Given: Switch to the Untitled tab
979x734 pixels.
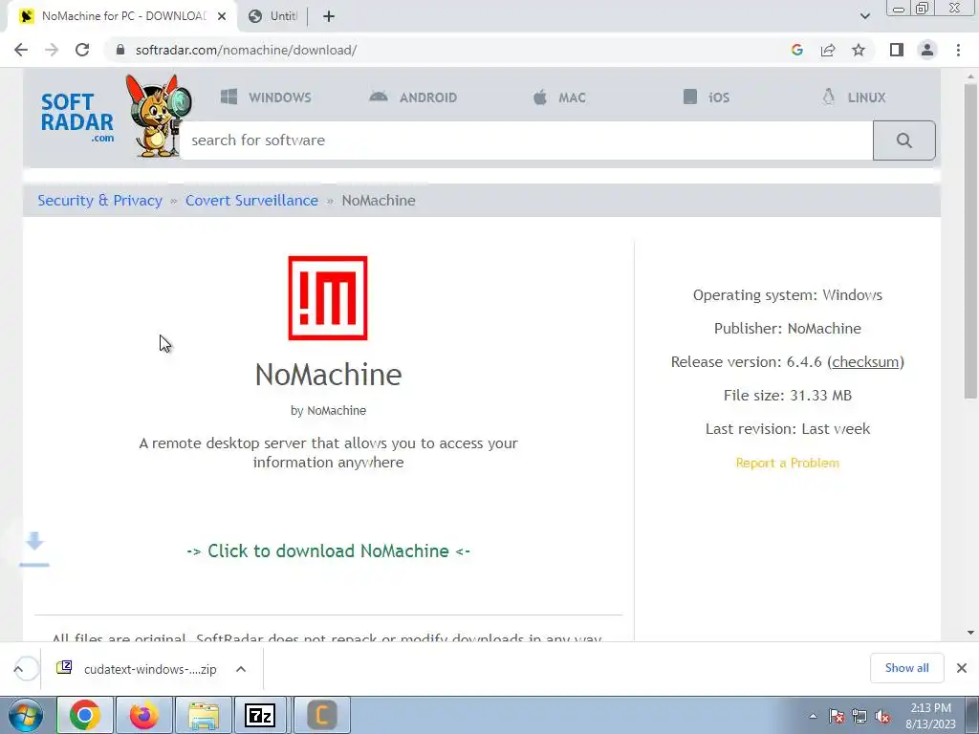Looking at the screenshot, I should tap(272, 16).
